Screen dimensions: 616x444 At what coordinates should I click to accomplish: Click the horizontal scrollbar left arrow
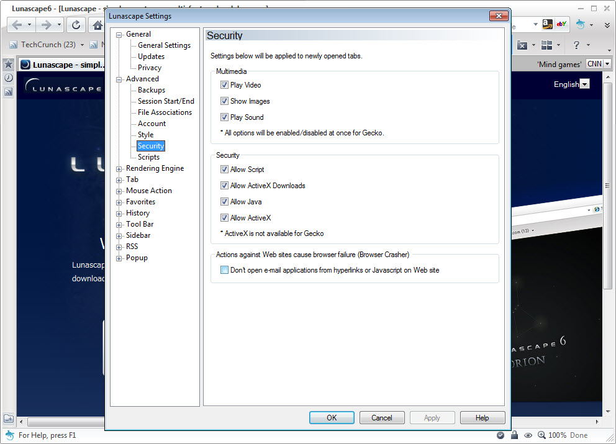pyautogui.click(x=21, y=422)
